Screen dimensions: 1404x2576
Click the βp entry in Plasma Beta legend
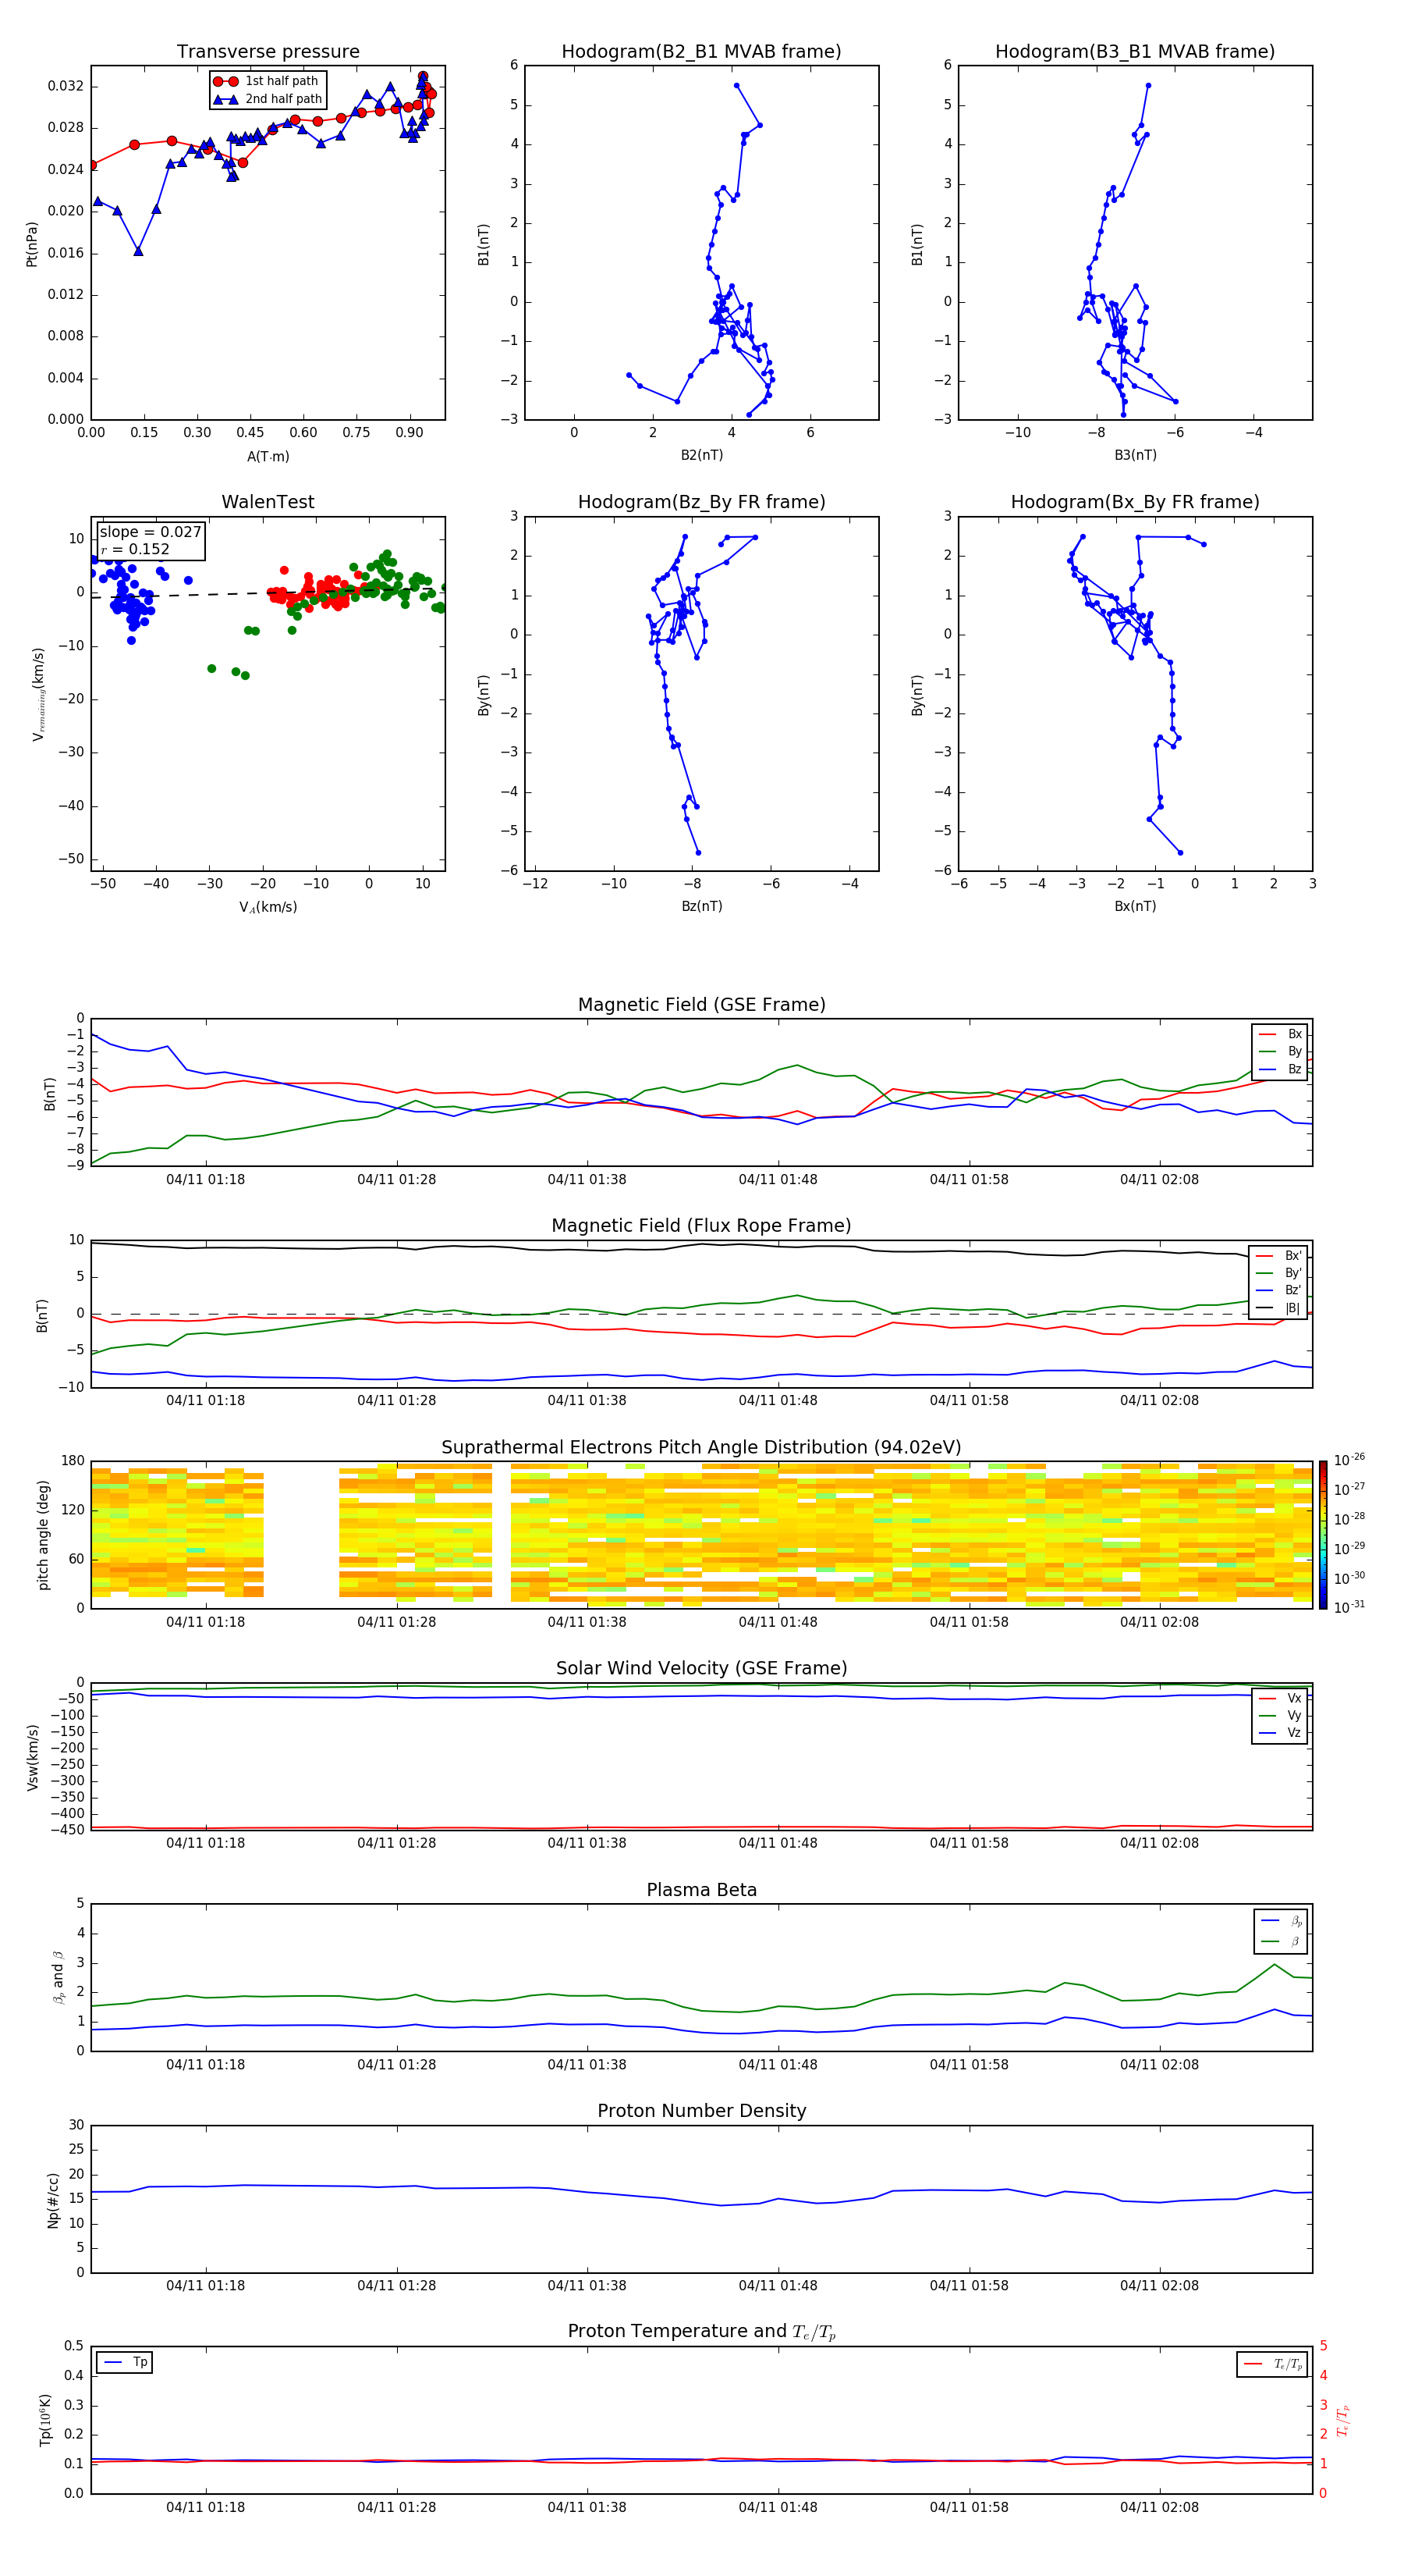click(x=1281, y=1921)
